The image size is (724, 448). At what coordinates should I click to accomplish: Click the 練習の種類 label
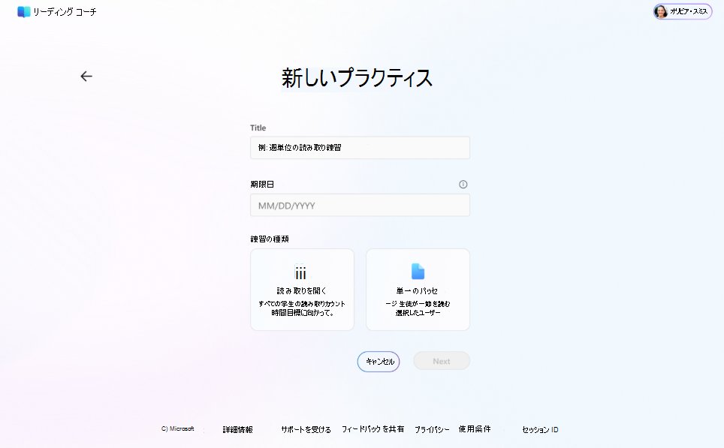pos(270,239)
